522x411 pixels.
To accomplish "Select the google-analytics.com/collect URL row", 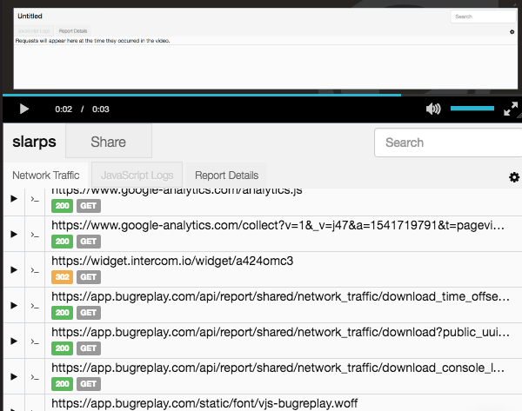I will [x=278, y=225].
